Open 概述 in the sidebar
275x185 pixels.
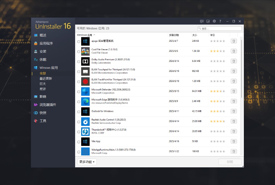click(x=43, y=35)
